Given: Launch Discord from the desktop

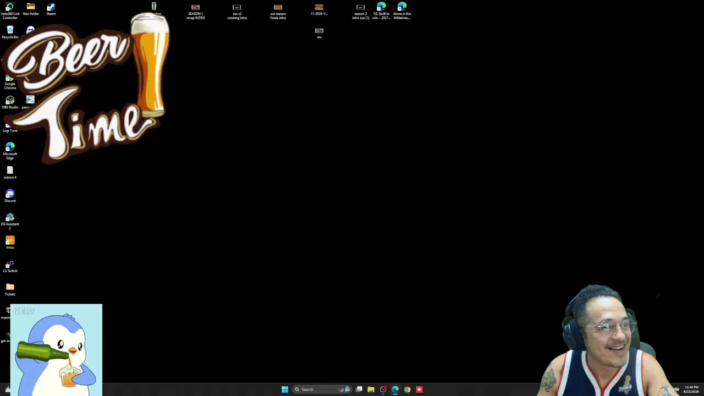Looking at the screenshot, I should (x=10, y=196).
